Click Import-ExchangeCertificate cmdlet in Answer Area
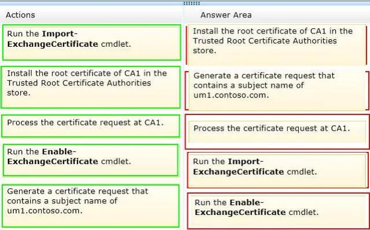This screenshot has height=230, width=370. 277,170
